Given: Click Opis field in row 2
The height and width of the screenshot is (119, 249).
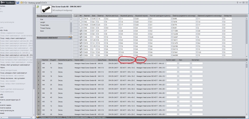Looking at the screenshot, I should 184,67.
